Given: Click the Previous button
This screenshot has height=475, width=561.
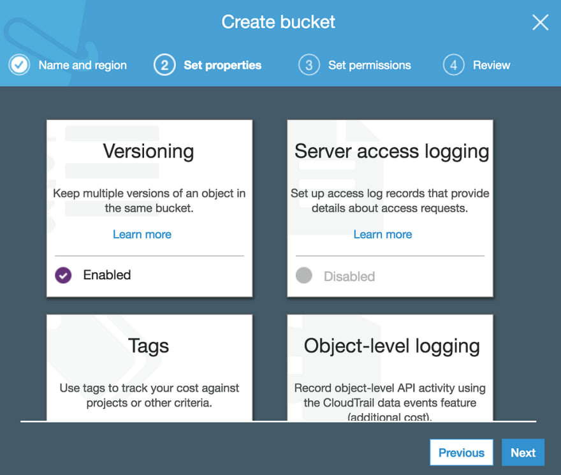Looking at the screenshot, I should click(462, 453).
